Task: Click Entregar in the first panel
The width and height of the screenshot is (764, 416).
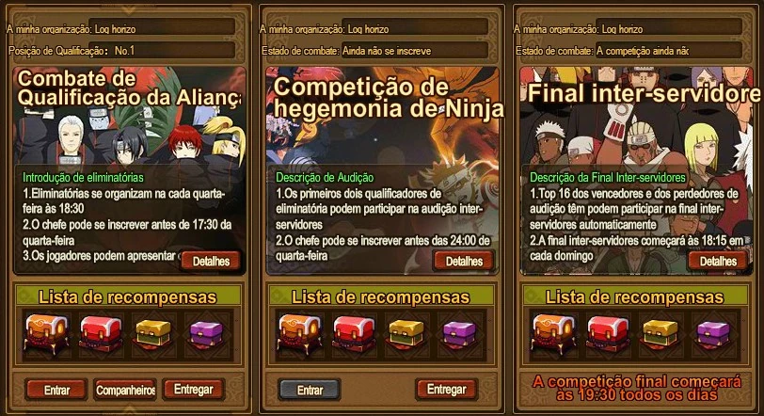Action: coord(194,390)
